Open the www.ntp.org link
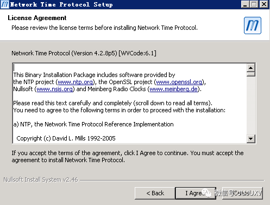This screenshot has height=205, width=270. coord(75,82)
